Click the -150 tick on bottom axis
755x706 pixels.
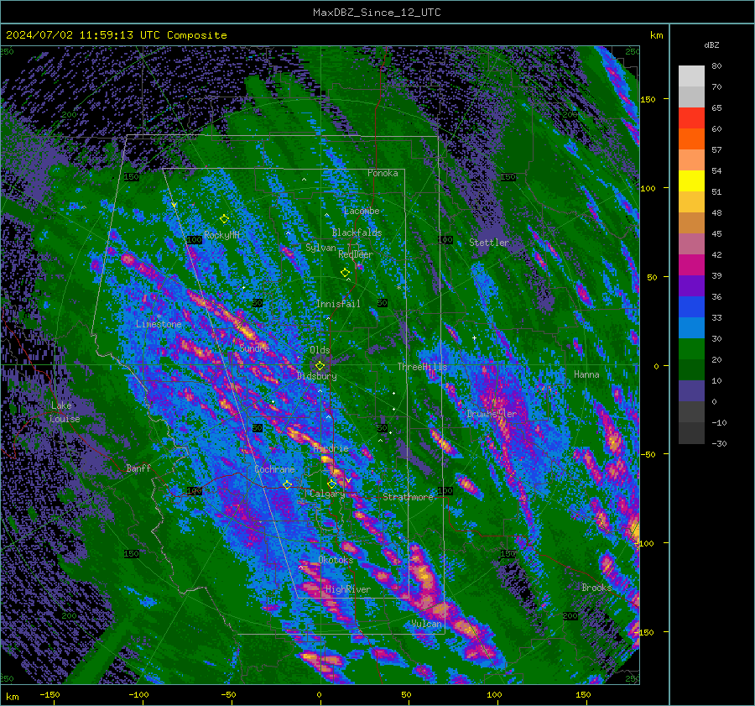[49, 694]
